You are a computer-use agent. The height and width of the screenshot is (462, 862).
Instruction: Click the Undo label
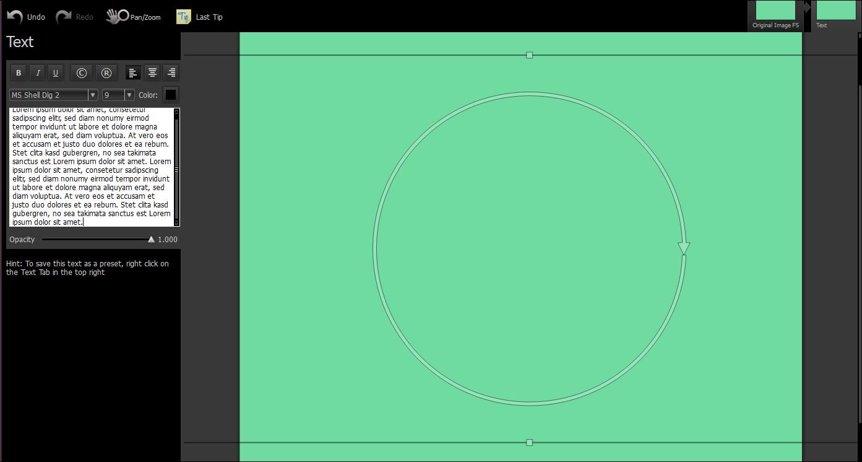coord(36,17)
